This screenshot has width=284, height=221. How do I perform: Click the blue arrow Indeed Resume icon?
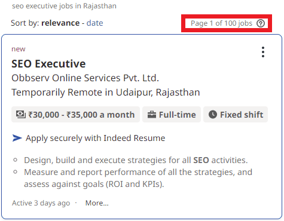tap(17, 138)
